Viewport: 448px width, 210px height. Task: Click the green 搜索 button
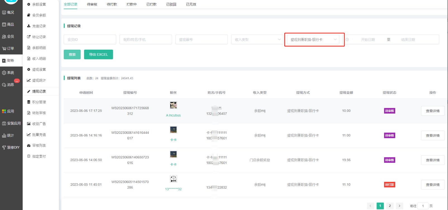pos(72,55)
